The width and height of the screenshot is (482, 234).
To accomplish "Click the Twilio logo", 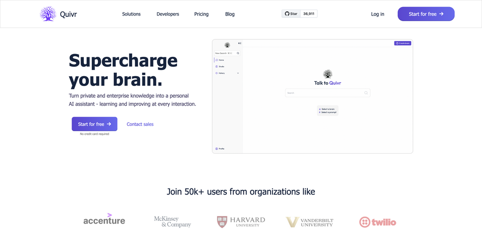I will coord(378,222).
